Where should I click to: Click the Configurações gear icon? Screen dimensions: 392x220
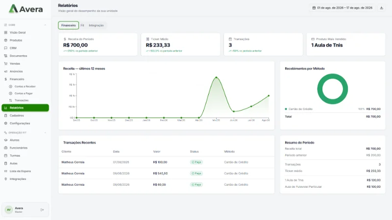(x=6, y=123)
